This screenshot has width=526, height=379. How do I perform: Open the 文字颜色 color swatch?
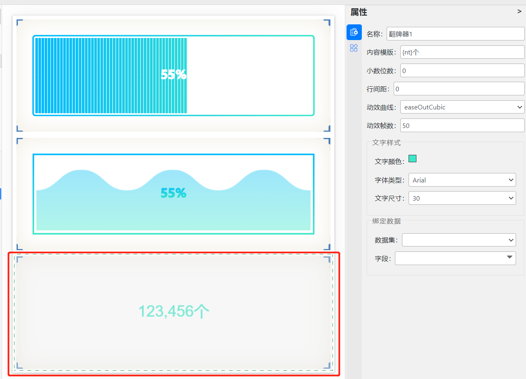tap(412, 159)
